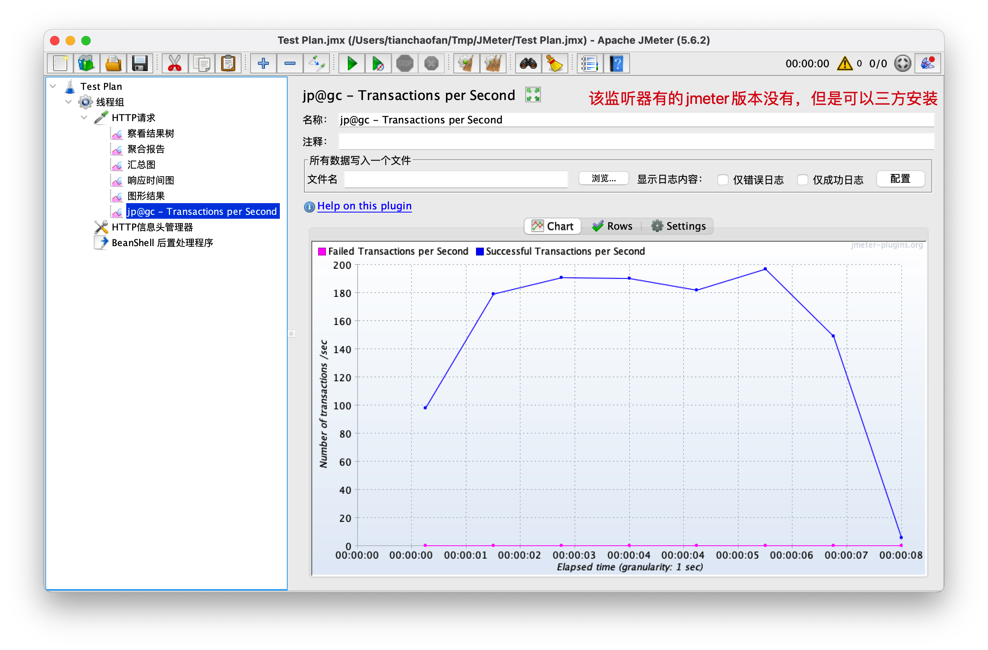The height and width of the screenshot is (650, 988).
Task: Switch to the Chart tab
Action: [553, 226]
